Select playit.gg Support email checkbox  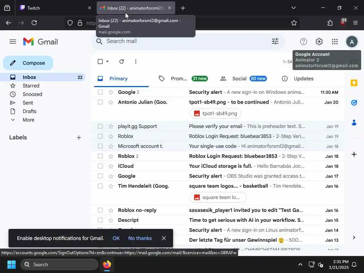coord(100,126)
